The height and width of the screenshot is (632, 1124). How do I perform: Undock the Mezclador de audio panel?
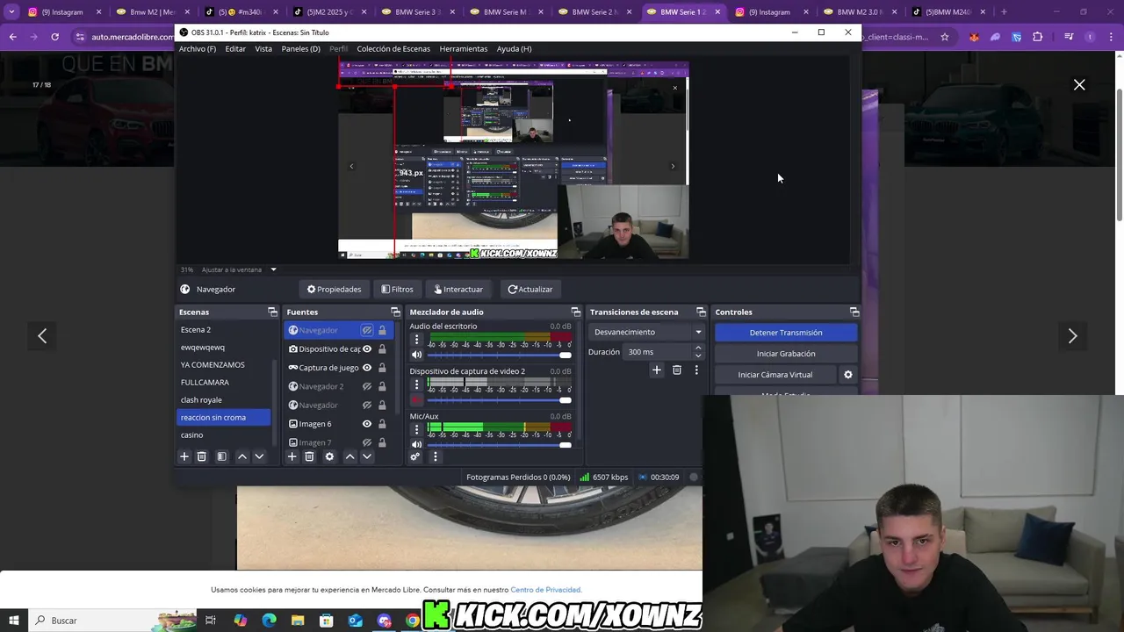[x=575, y=312]
